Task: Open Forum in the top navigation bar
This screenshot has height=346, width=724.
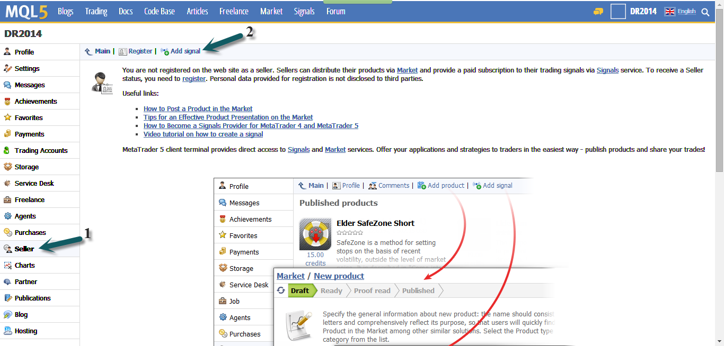Action: tap(336, 11)
